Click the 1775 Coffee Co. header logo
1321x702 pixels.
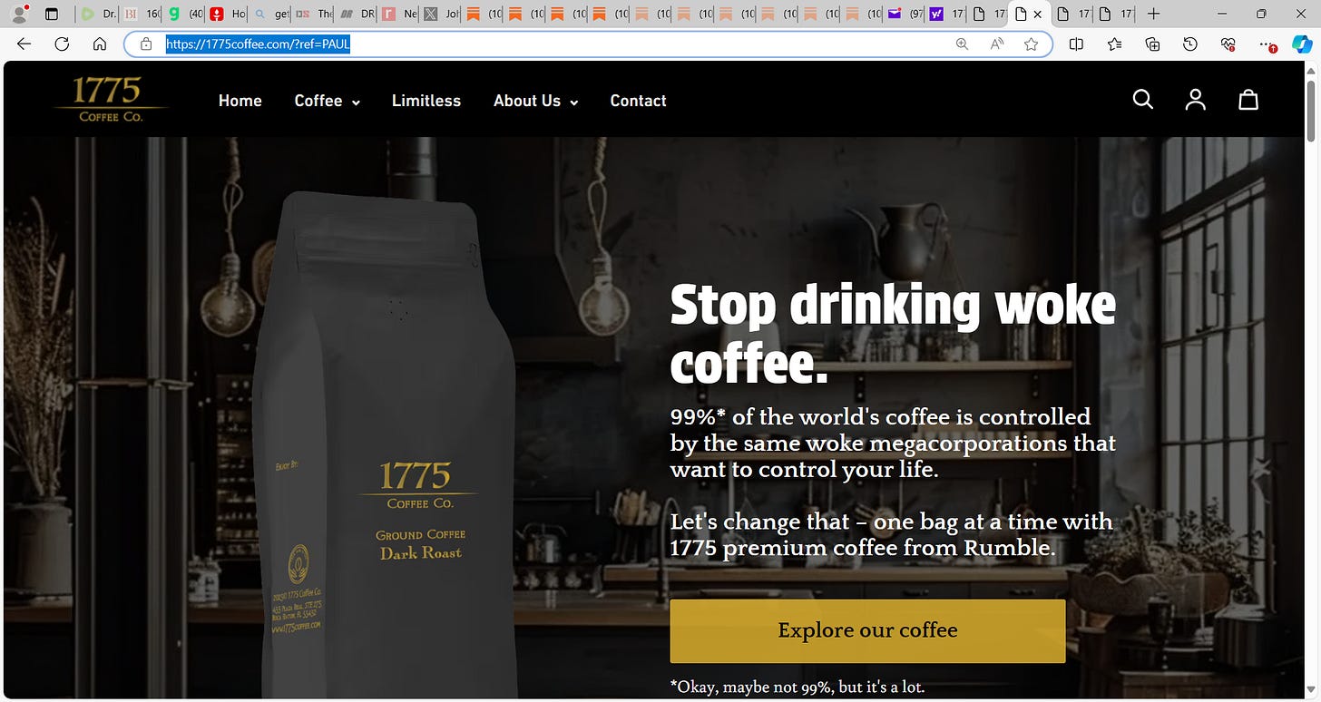click(x=111, y=100)
